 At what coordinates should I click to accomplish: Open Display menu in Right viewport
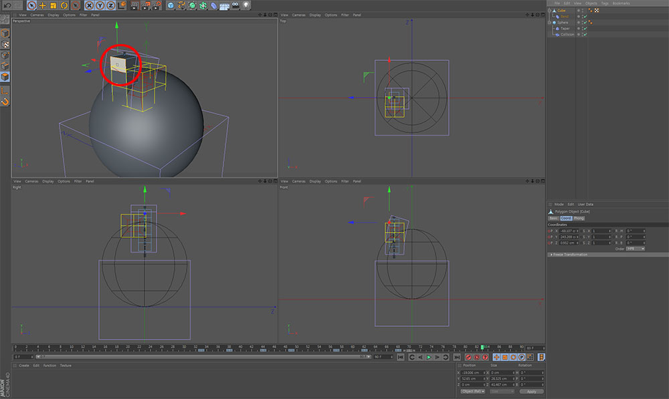click(x=48, y=181)
